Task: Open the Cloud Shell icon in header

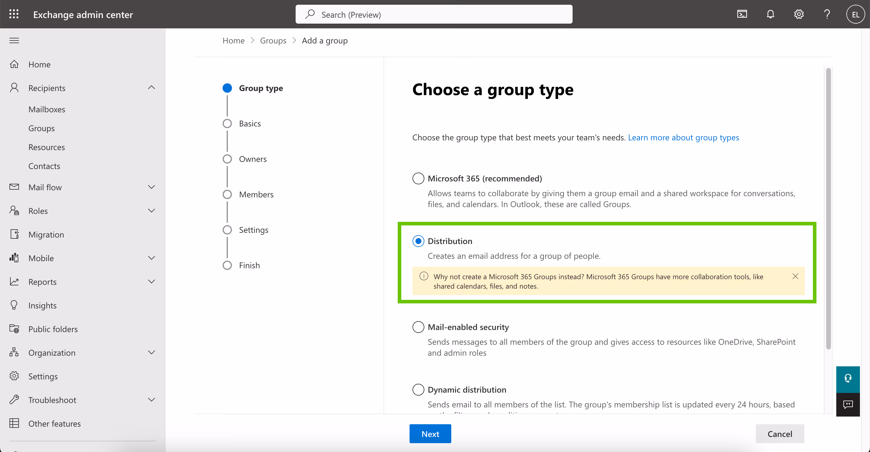Action: pos(742,14)
